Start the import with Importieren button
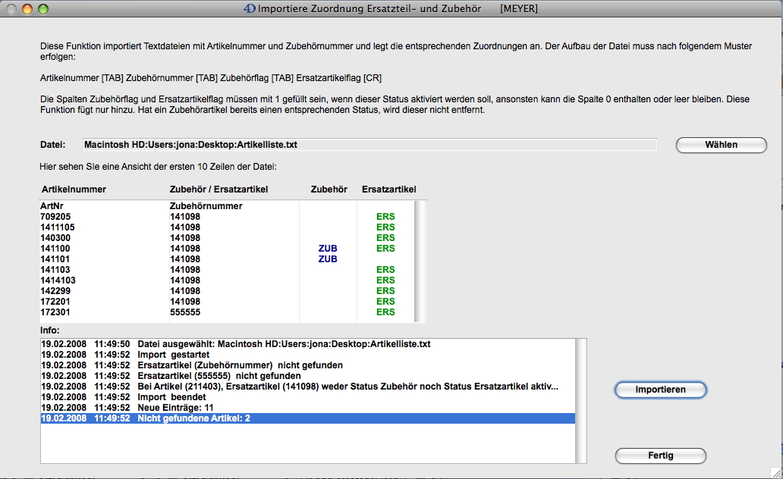783x479 pixels. point(660,390)
